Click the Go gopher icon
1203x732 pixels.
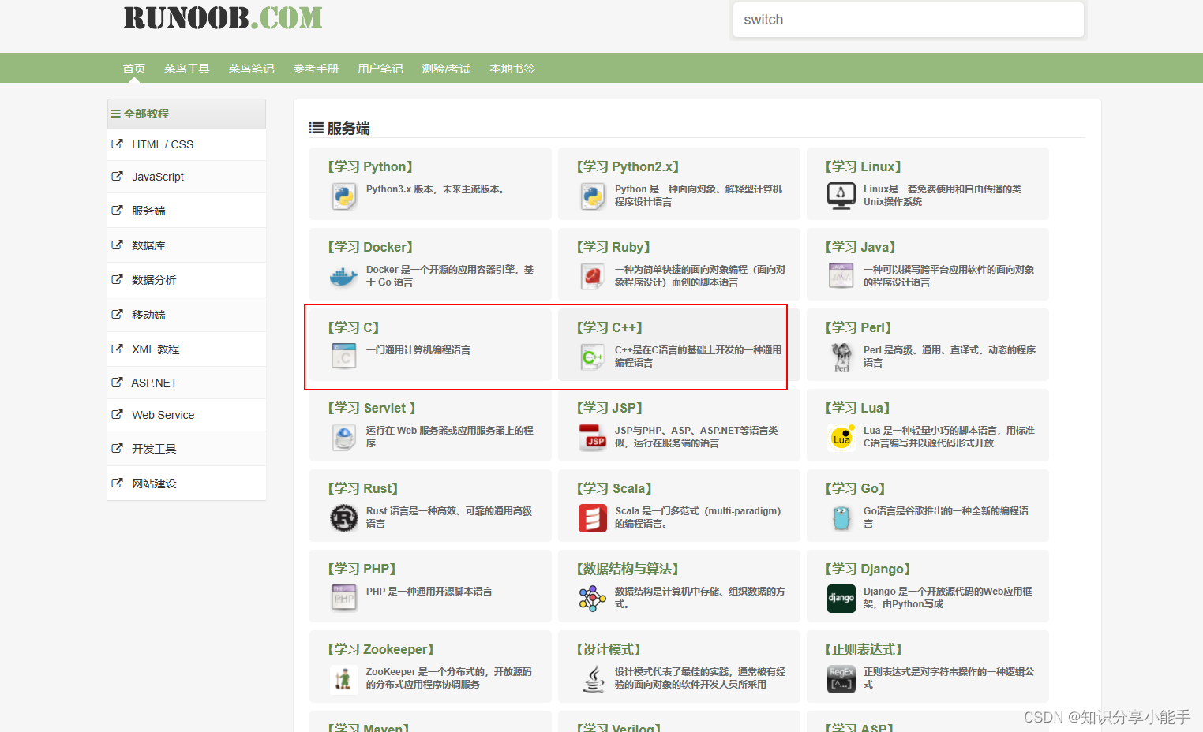841,517
